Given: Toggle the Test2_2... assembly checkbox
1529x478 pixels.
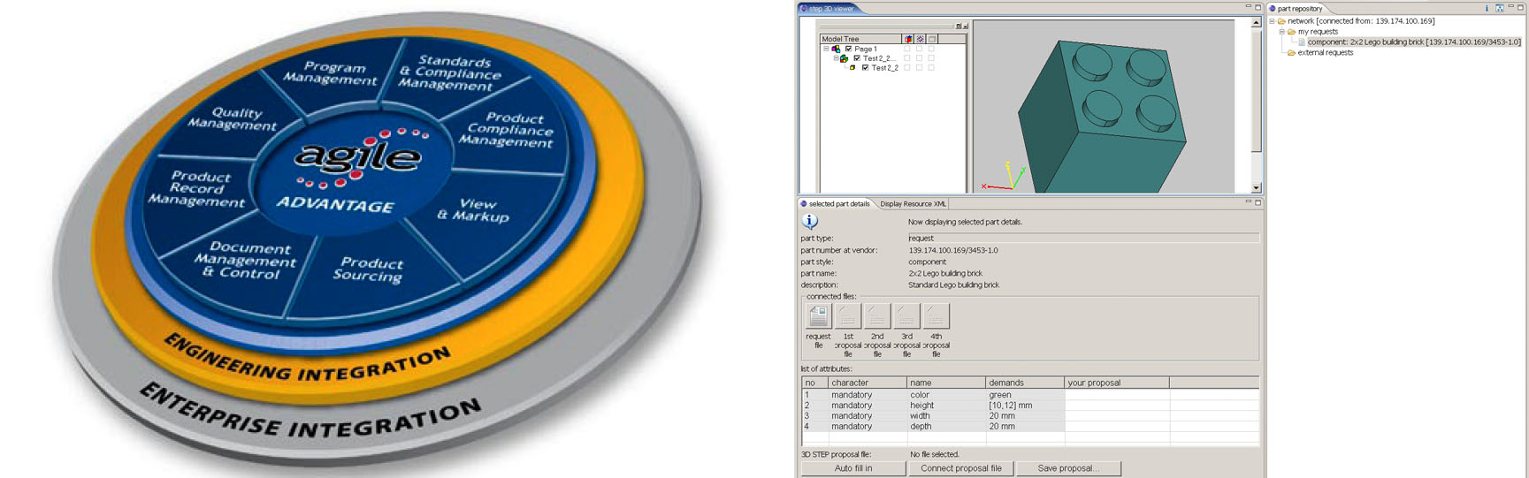Looking at the screenshot, I should coord(857,58).
